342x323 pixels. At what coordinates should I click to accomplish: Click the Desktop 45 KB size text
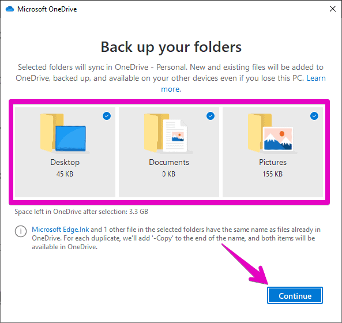pos(65,174)
